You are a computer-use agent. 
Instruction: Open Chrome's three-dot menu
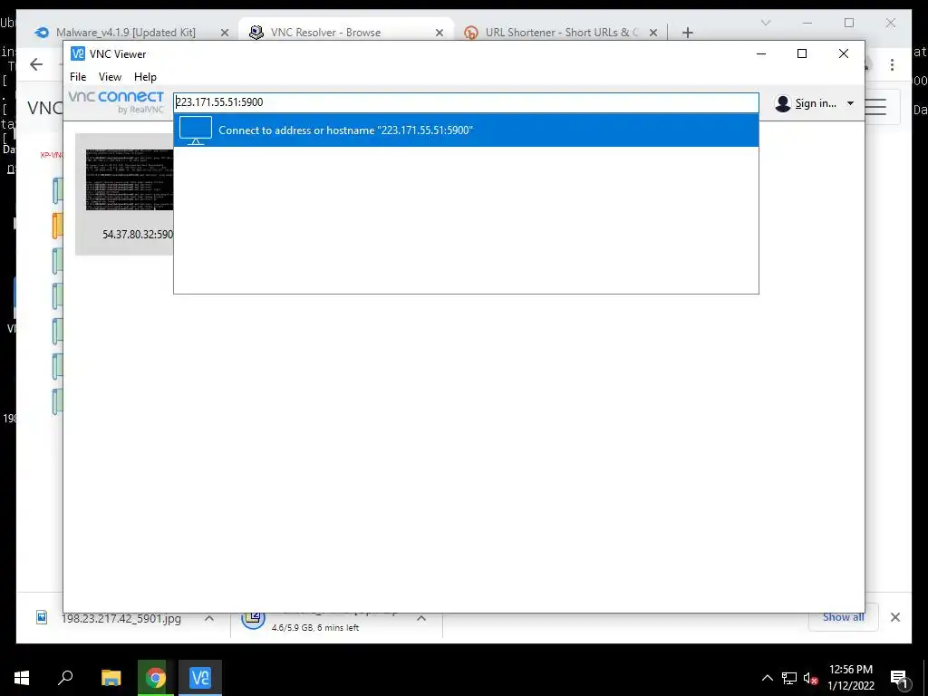[893, 64]
